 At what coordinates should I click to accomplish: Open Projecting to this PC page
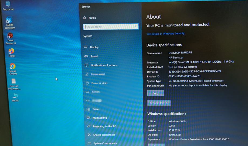pyautogui.click(x=104, y=126)
